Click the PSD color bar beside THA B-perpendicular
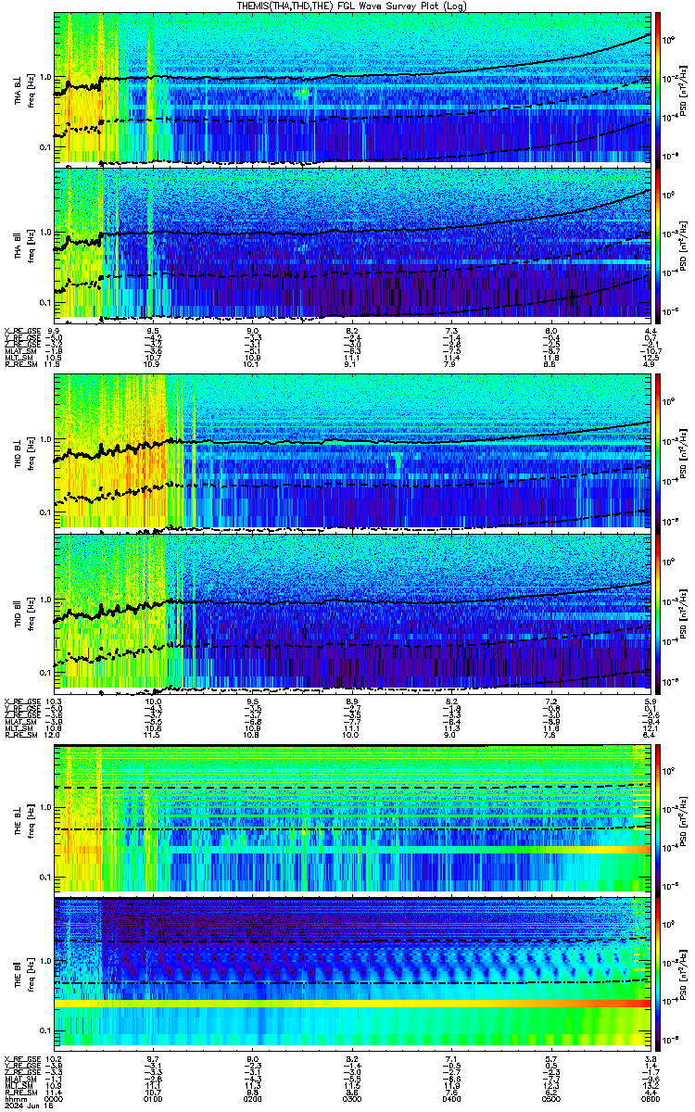695x1112 pixels. coord(657,88)
